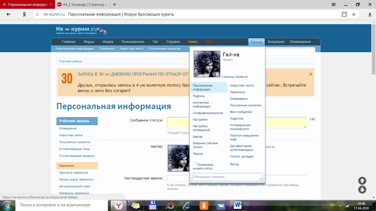Open downloads with the arrow icon

(x=370, y=14)
